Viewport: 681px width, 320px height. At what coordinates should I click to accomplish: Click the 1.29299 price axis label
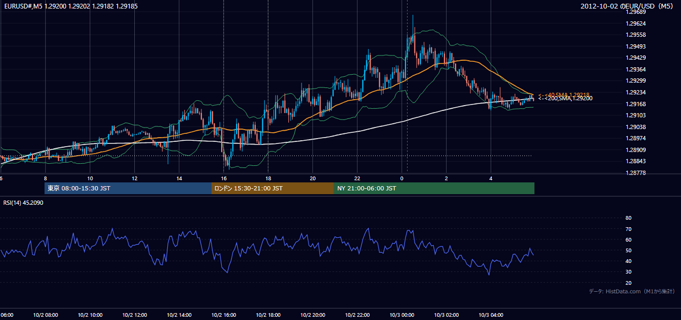point(636,81)
